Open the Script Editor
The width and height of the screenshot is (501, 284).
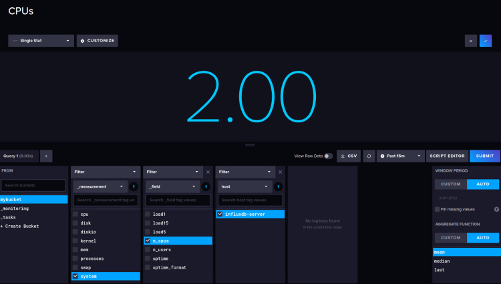click(447, 156)
